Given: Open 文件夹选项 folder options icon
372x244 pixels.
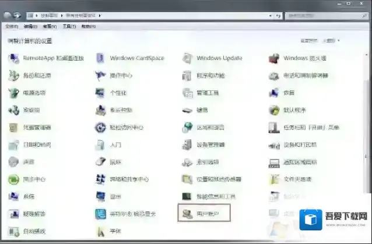Looking at the screenshot, I should [x=274, y=179].
